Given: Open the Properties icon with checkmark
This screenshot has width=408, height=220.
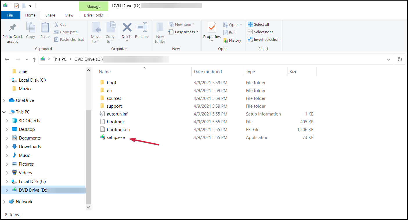Looking at the screenshot, I should coord(212,28).
